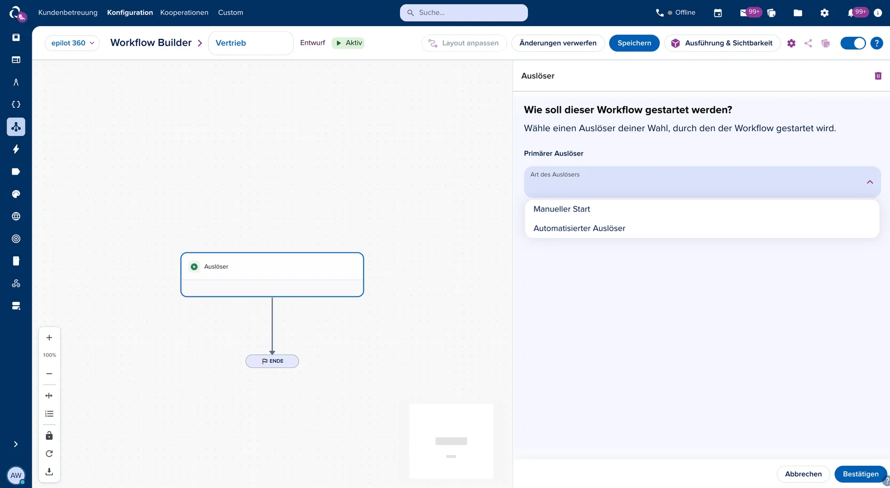Image resolution: width=890 pixels, height=488 pixels.
Task: Open the Kundenbetreuung menu
Action: click(68, 13)
